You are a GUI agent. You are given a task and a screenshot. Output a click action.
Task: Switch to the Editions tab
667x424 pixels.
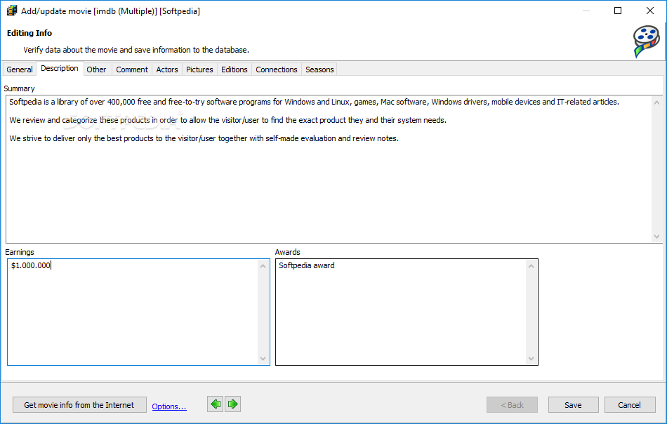tap(235, 69)
